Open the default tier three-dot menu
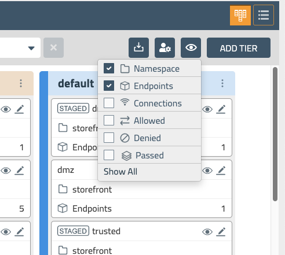 click(x=222, y=83)
